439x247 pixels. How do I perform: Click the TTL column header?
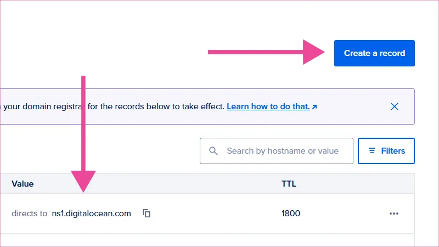tap(289, 184)
